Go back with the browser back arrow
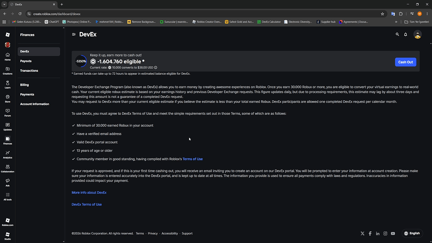This screenshot has width=432, height=243. coord(5,14)
